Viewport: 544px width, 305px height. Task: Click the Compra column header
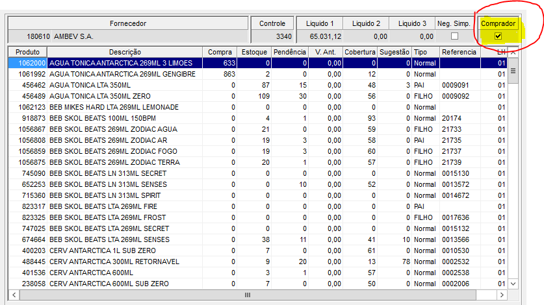(x=220, y=52)
